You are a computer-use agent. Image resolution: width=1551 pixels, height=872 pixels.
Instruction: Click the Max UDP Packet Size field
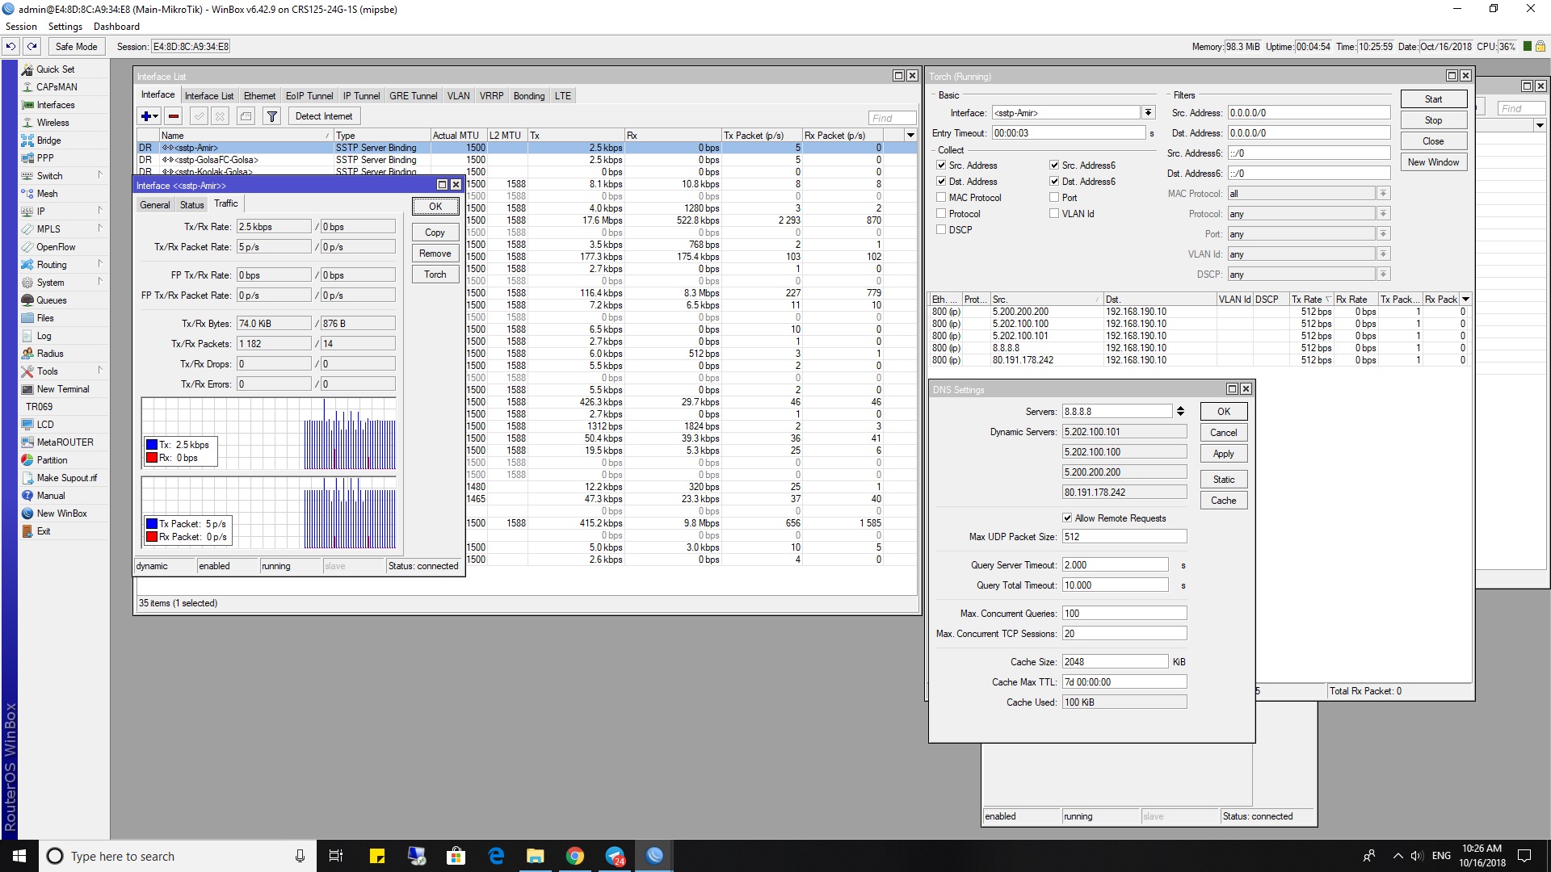pyautogui.click(x=1124, y=537)
